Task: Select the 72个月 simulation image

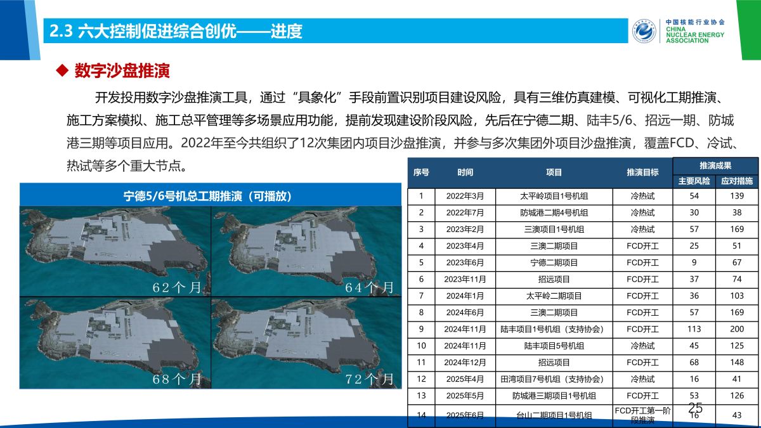Action: (306, 343)
